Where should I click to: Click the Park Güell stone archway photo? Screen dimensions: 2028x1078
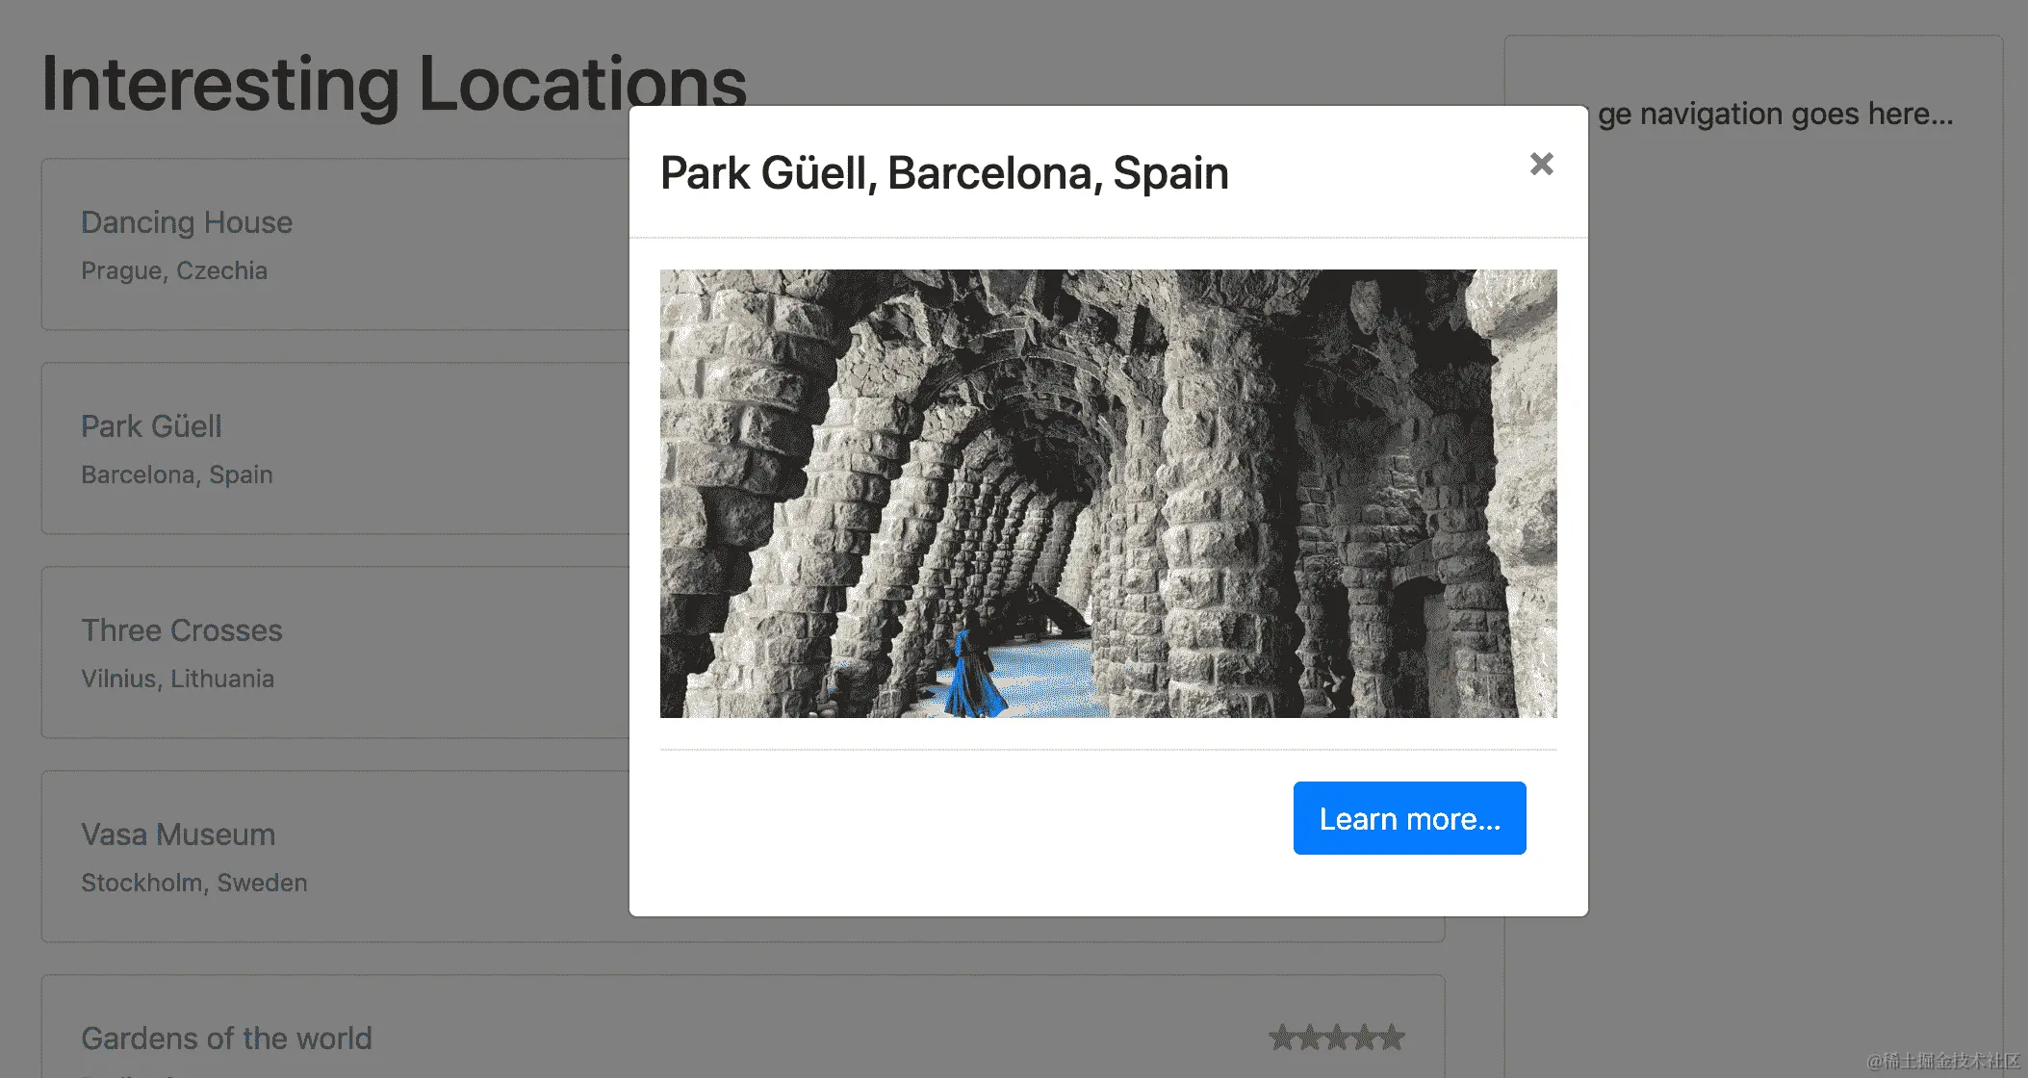(x=1108, y=493)
